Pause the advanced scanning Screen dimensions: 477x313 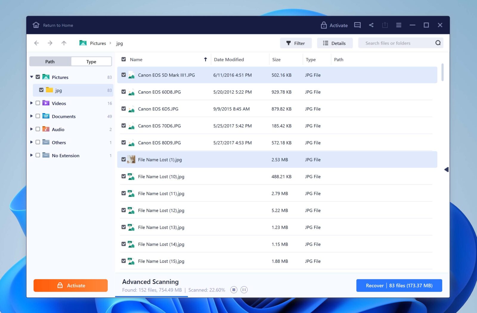(x=244, y=290)
